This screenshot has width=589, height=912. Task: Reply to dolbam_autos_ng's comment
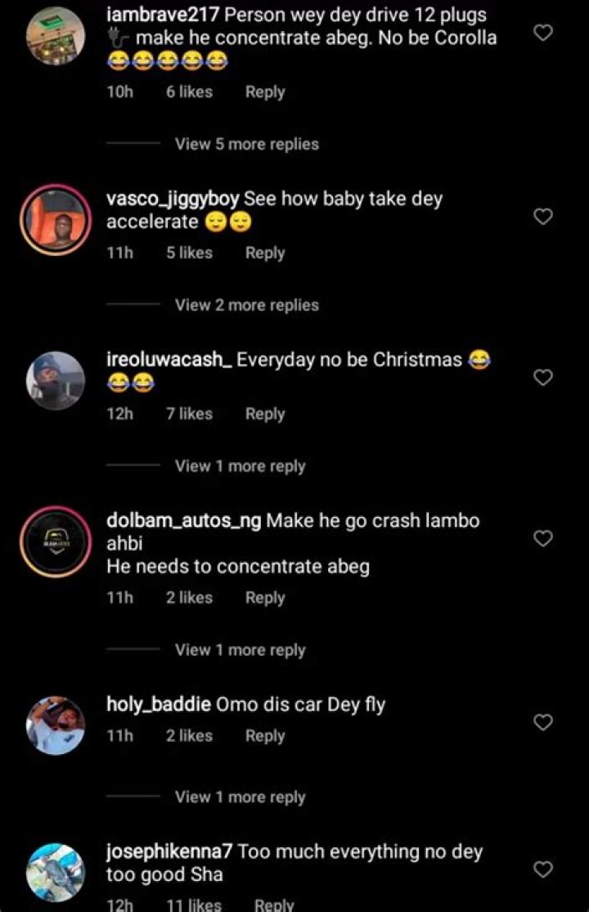pyautogui.click(x=264, y=598)
